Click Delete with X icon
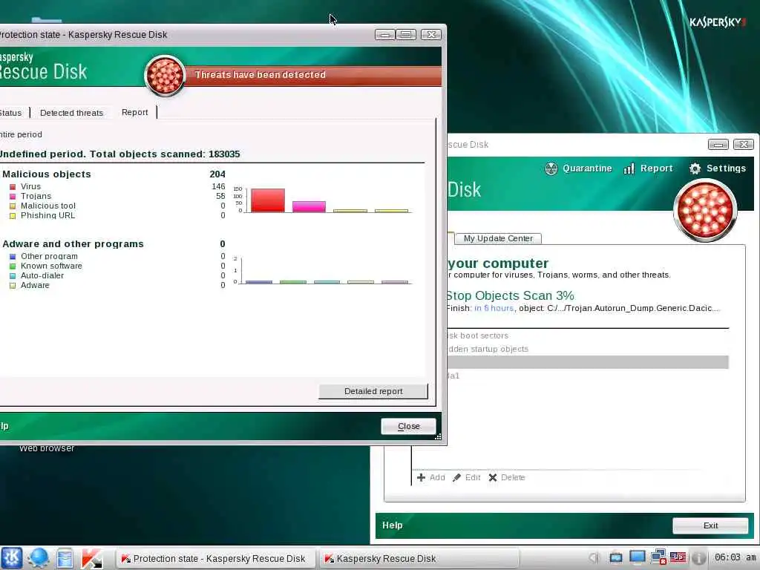Image resolution: width=760 pixels, height=570 pixels. pyautogui.click(x=506, y=477)
